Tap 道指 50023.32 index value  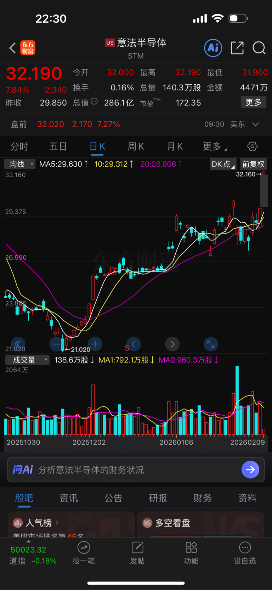(28, 550)
